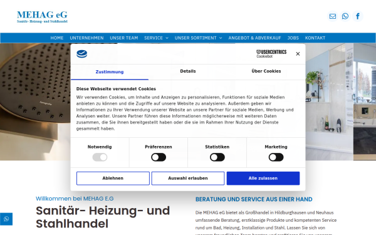
Task: Open the Unser Team menu item
Action: 123,38
